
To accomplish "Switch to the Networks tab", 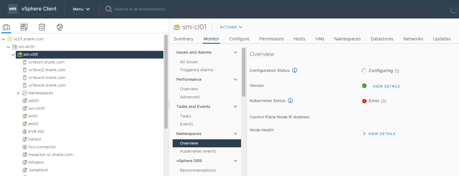I will tap(413, 39).
